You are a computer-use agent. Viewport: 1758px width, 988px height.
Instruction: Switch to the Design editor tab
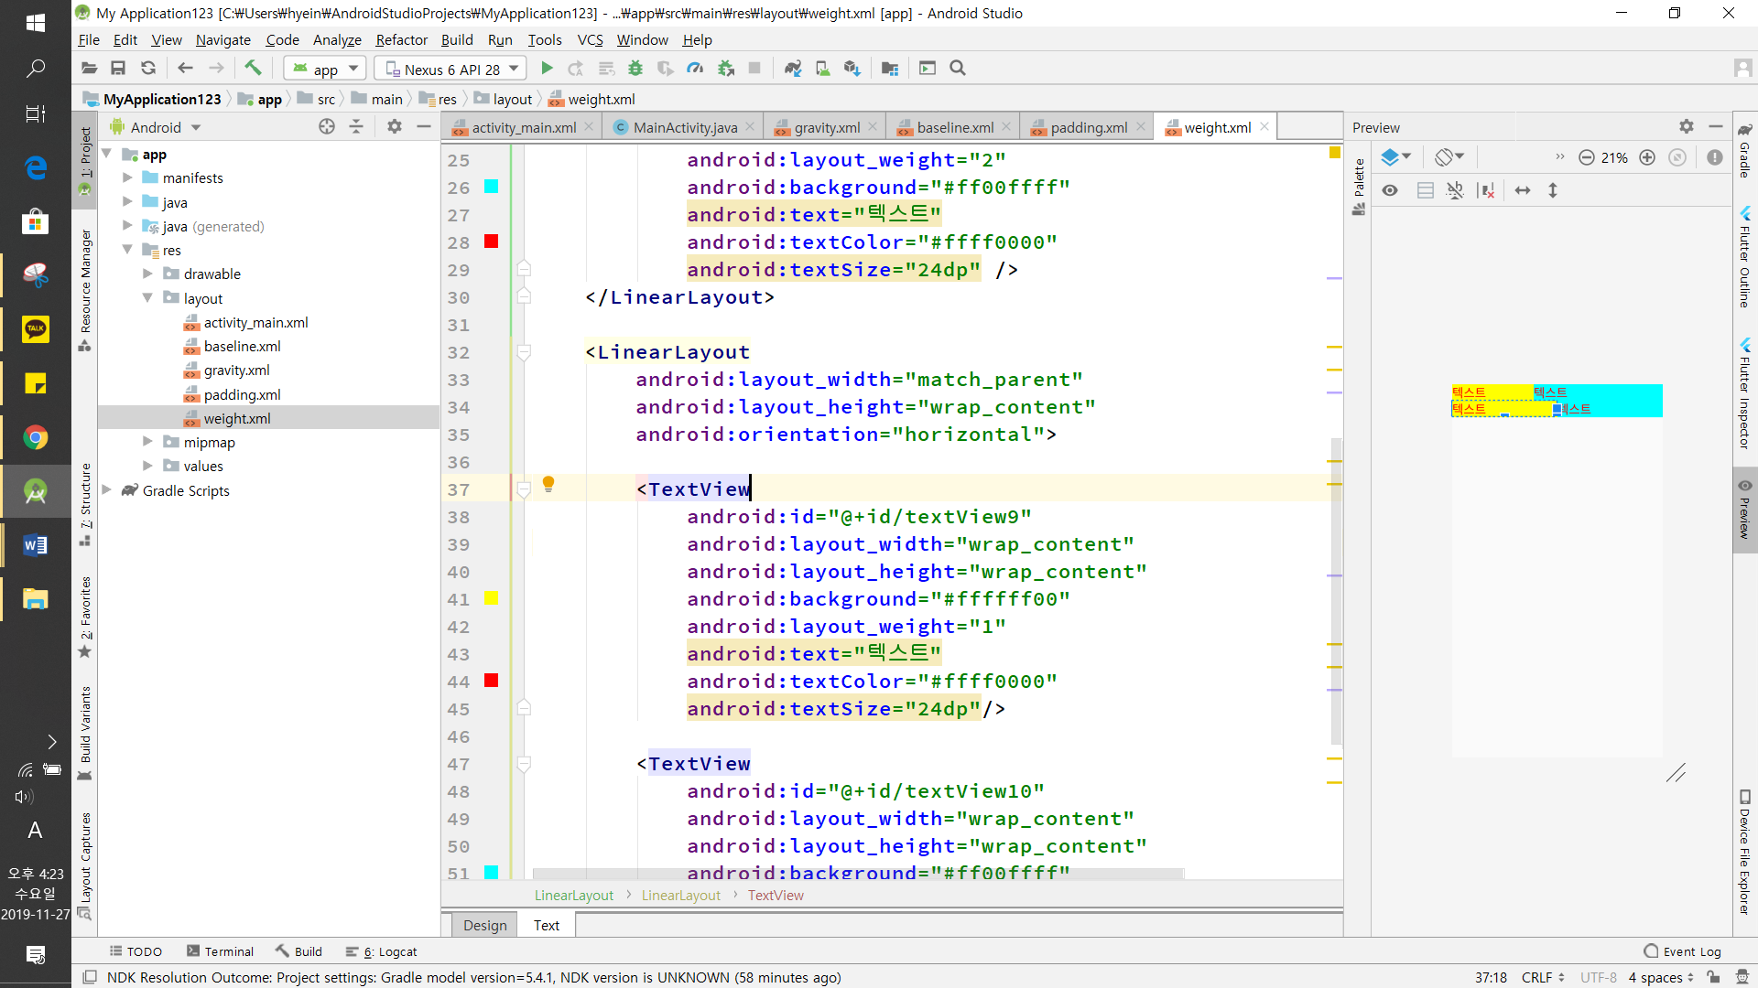[x=484, y=925]
